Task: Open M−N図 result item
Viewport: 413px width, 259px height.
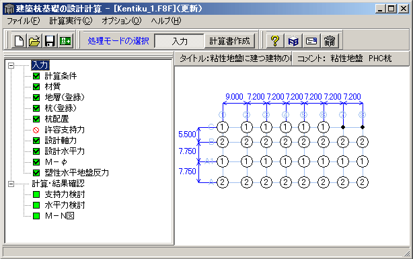Action: click(59, 216)
